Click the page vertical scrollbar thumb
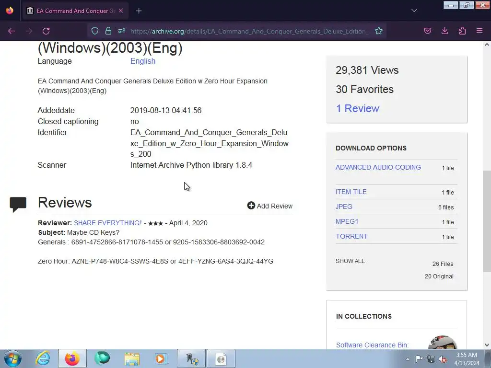This screenshot has width=491, height=368. 487,220
